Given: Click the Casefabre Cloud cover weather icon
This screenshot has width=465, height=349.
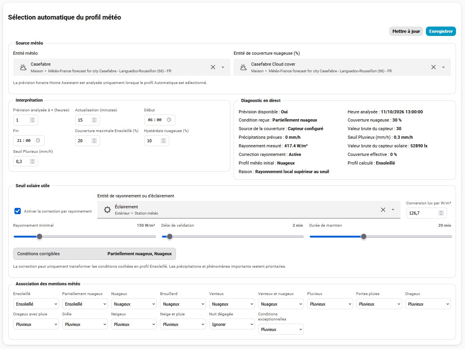Looking at the screenshot, I should (243, 67).
